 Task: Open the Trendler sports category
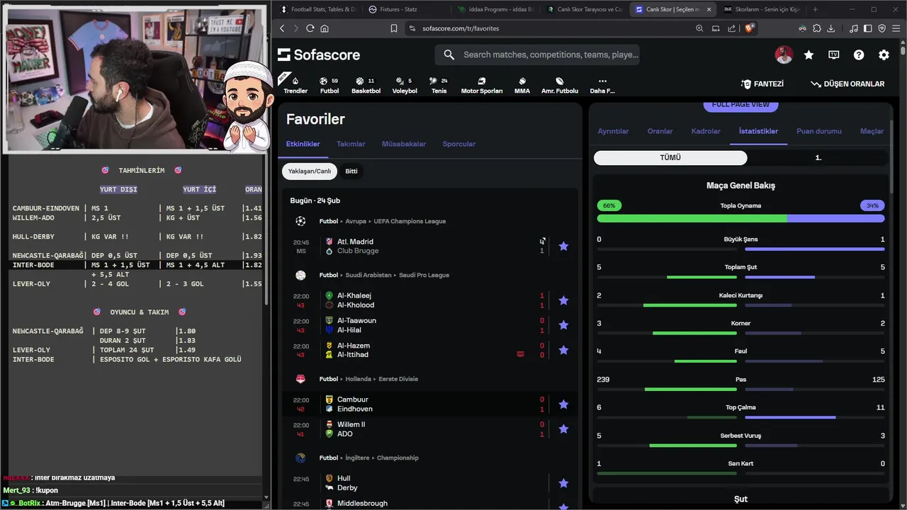point(295,85)
